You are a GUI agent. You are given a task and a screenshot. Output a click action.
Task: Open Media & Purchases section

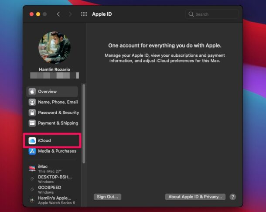tap(53, 151)
